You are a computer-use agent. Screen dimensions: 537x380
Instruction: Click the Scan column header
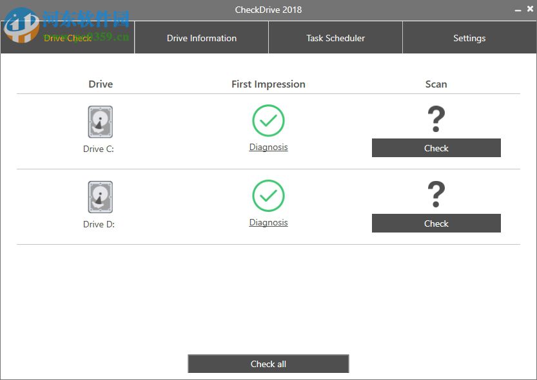(436, 84)
